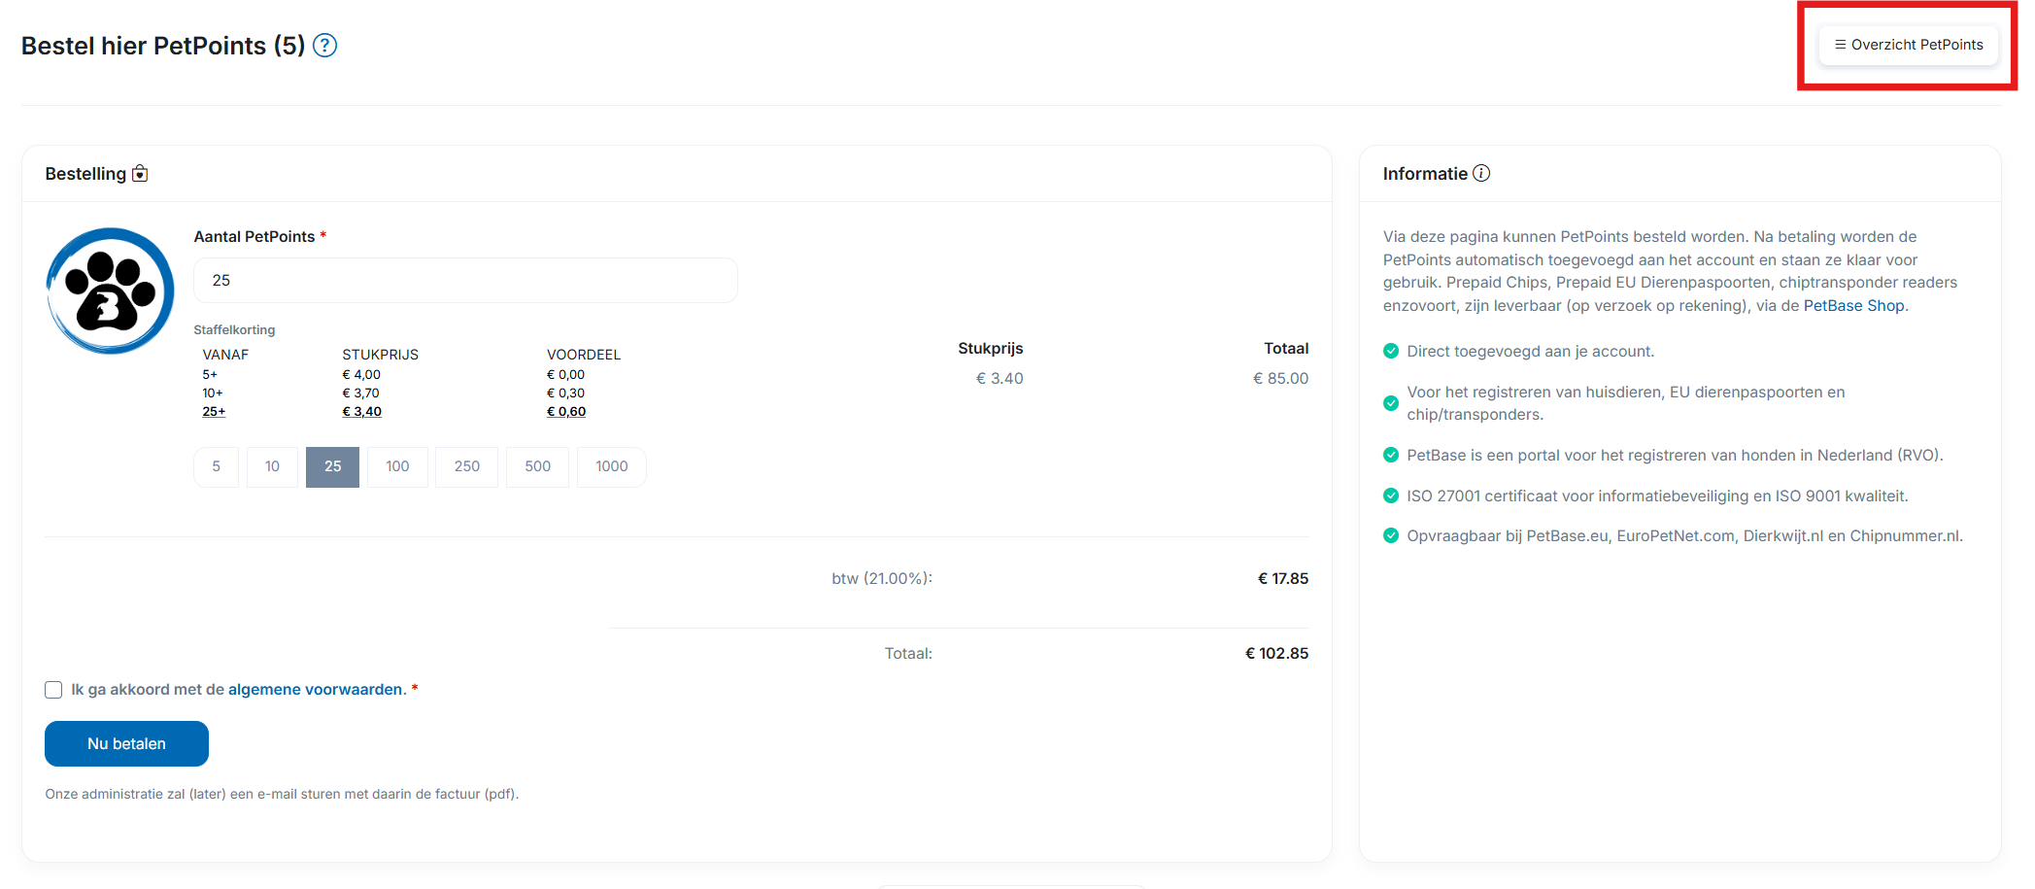
Task: Click the Bestelling shopping bag icon
Action: [x=140, y=174]
